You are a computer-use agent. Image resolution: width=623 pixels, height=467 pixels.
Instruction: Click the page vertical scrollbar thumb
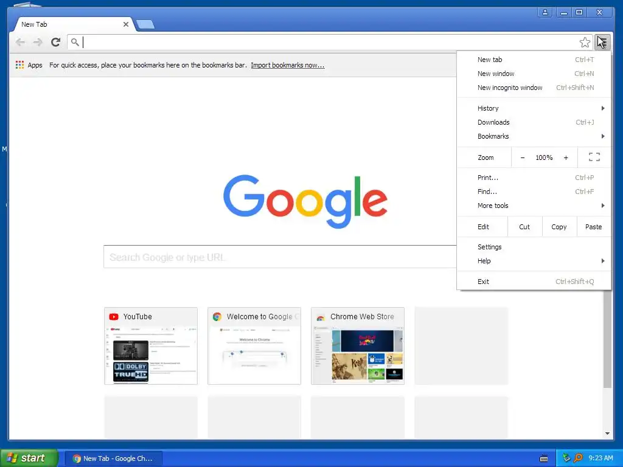point(607,339)
